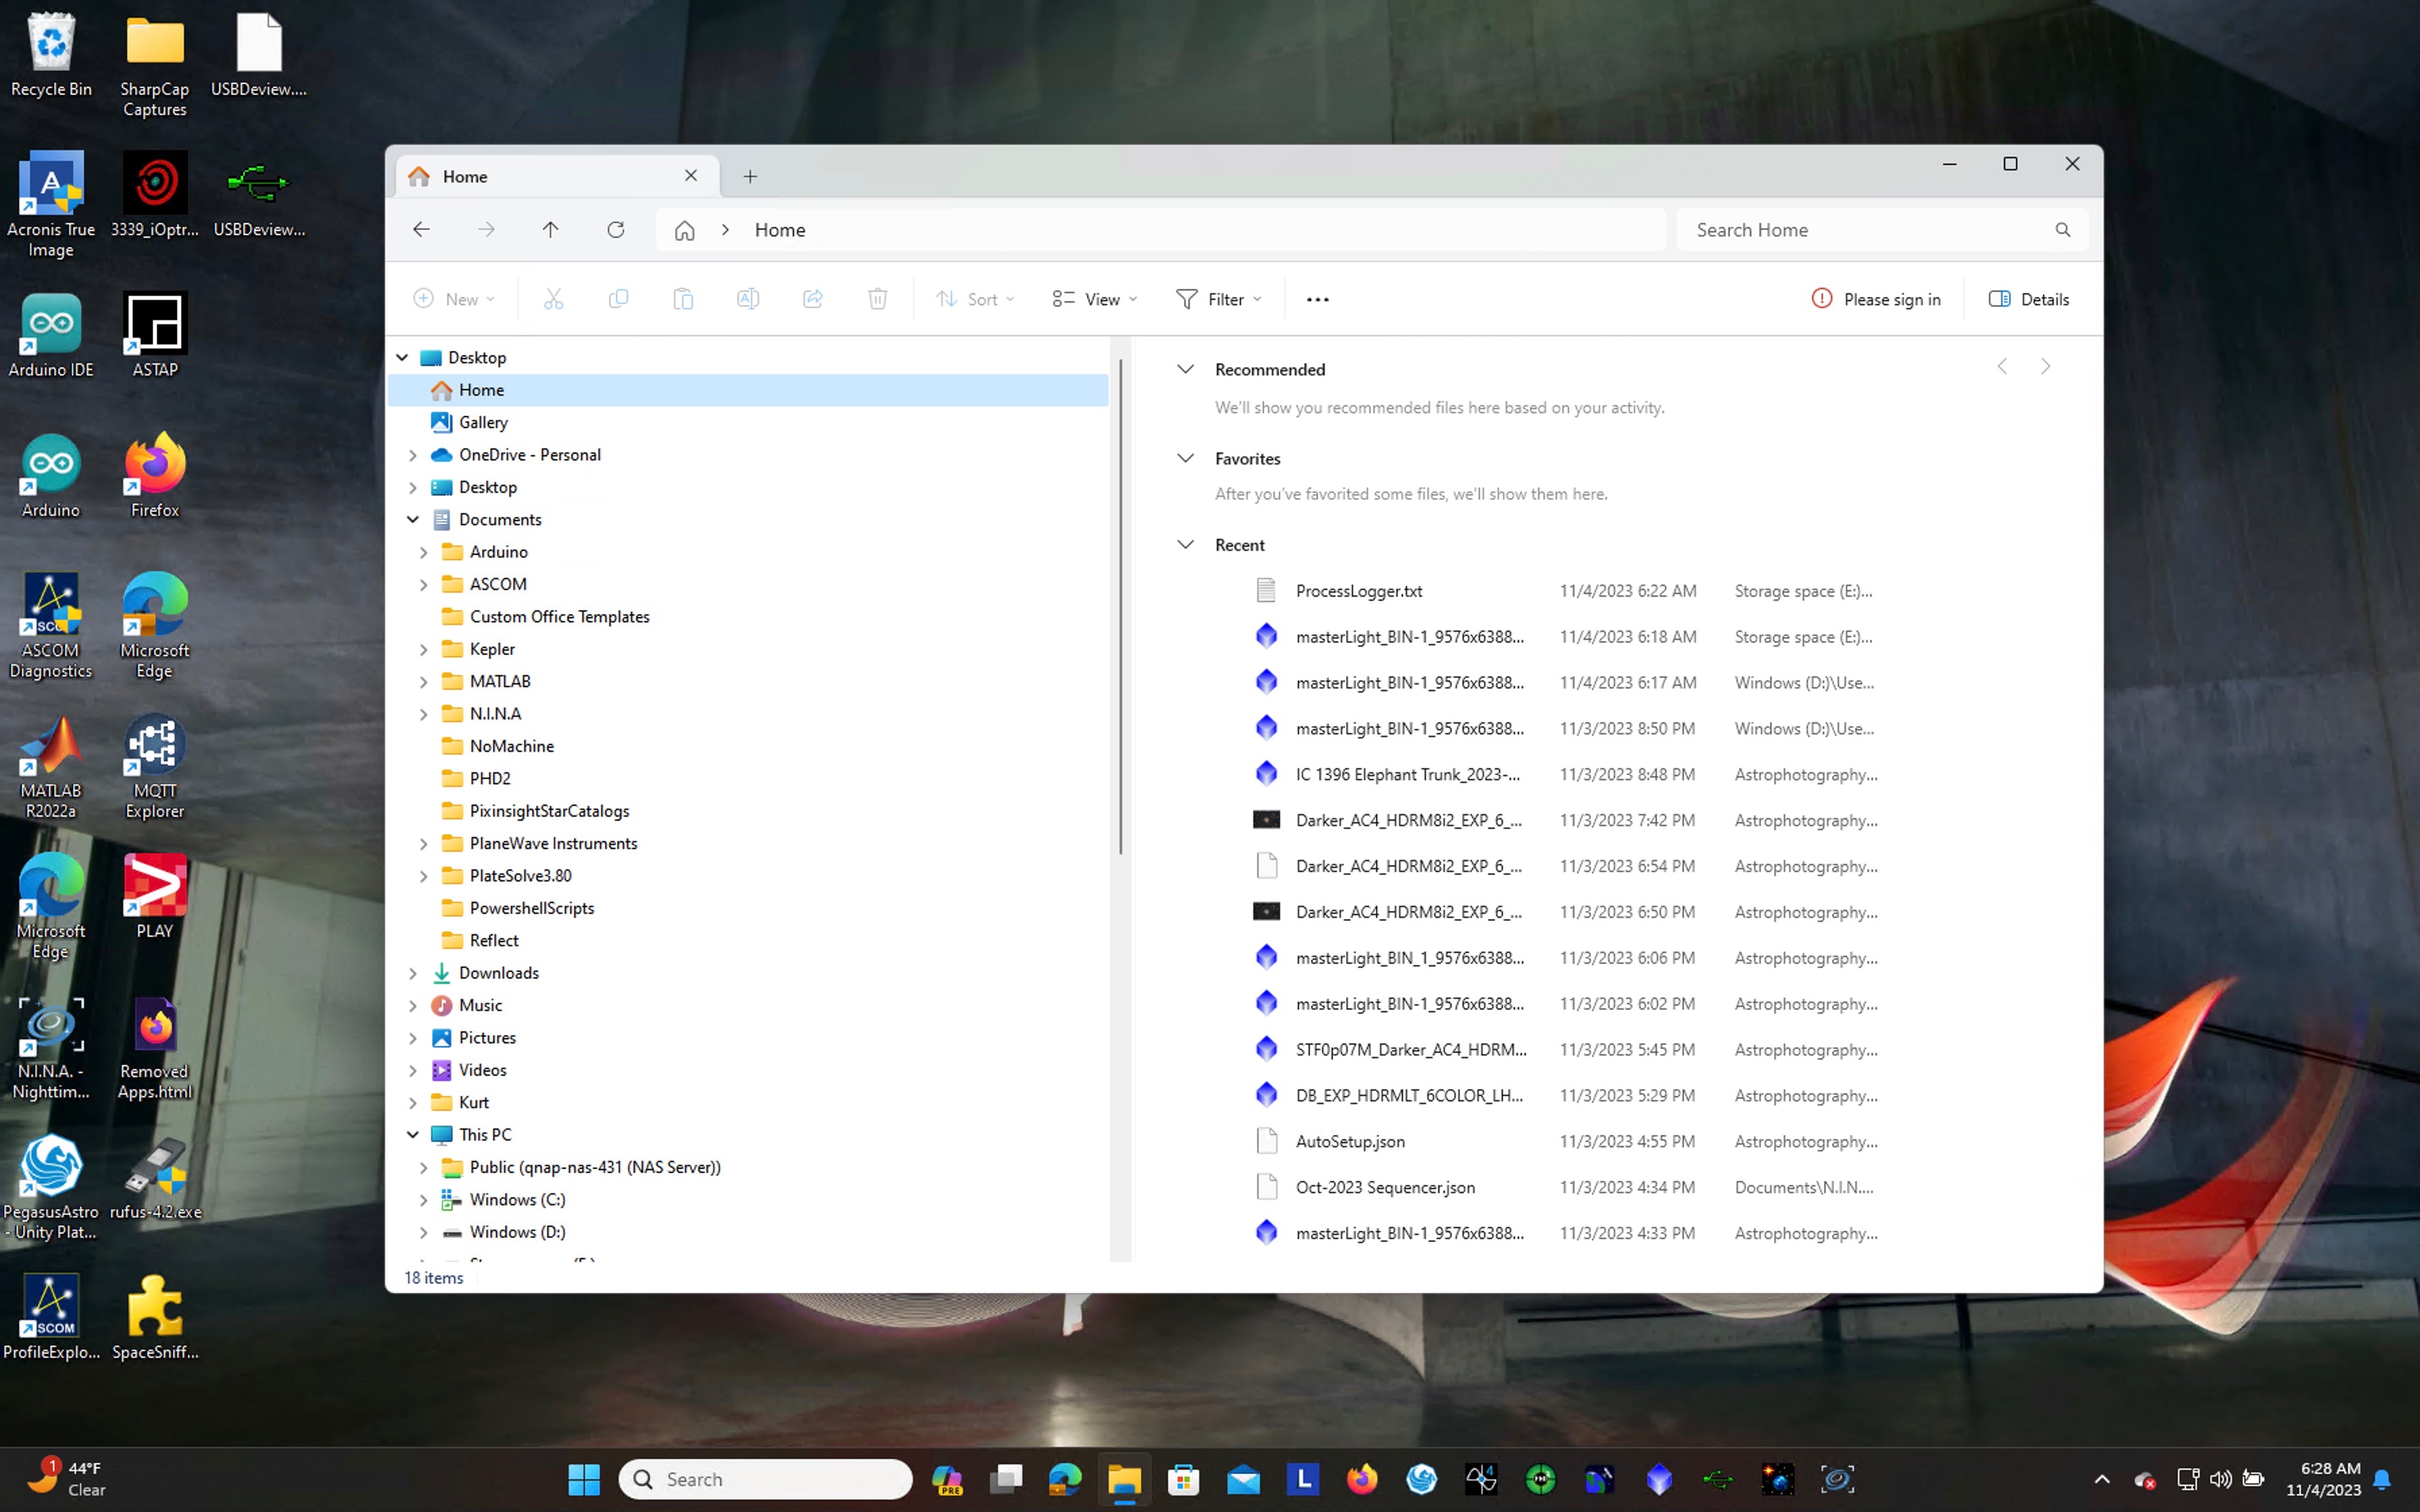The image size is (2420, 1512).
Task: Select Gallery in the navigation pane
Action: coord(483,422)
